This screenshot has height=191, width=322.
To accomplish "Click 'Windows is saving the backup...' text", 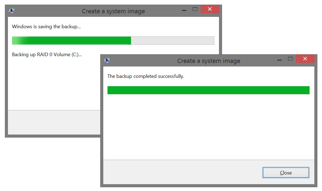I will (x=46, y=27).
